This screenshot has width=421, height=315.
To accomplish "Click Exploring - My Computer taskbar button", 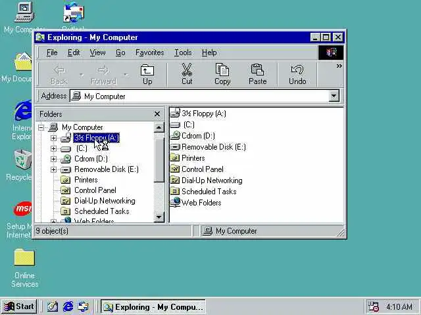I will point(153,306).
